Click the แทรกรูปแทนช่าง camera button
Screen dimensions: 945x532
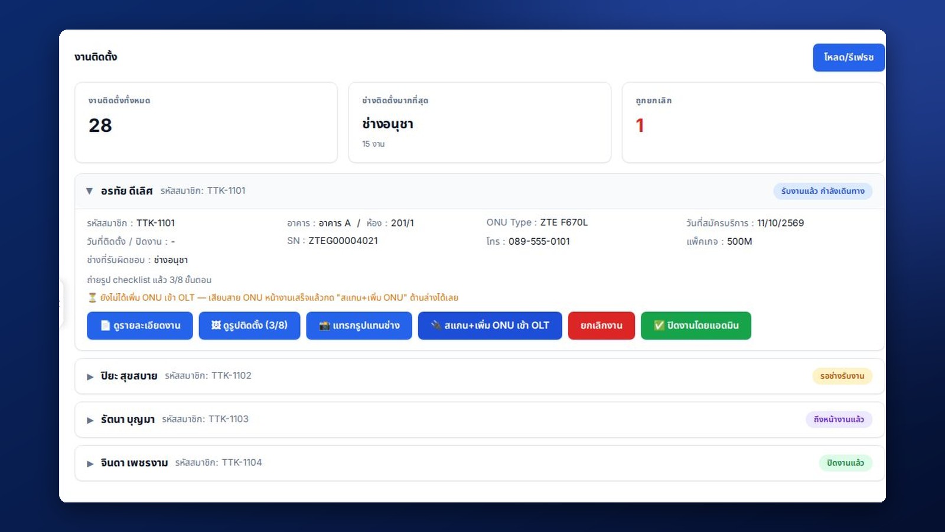click(359, 326)
